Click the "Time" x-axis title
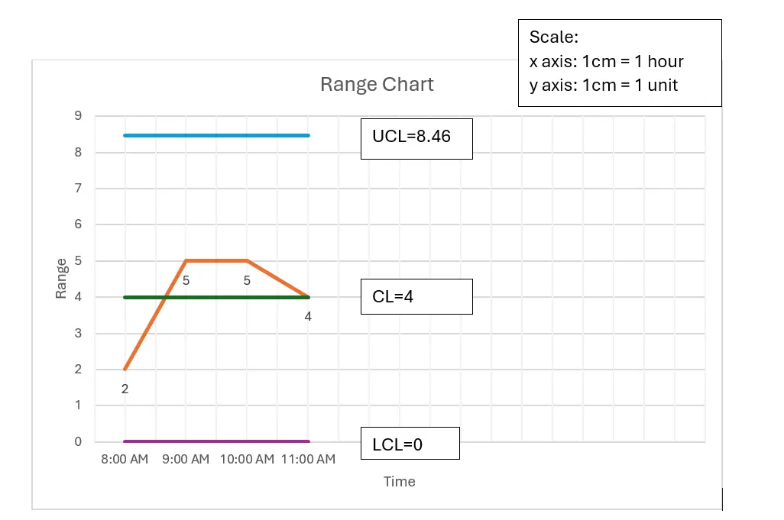 point(400,482)
